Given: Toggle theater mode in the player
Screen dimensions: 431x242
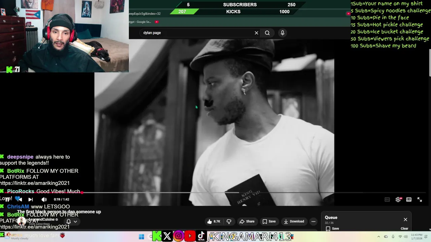Looking at the screenshot, I should click(409, 200).
